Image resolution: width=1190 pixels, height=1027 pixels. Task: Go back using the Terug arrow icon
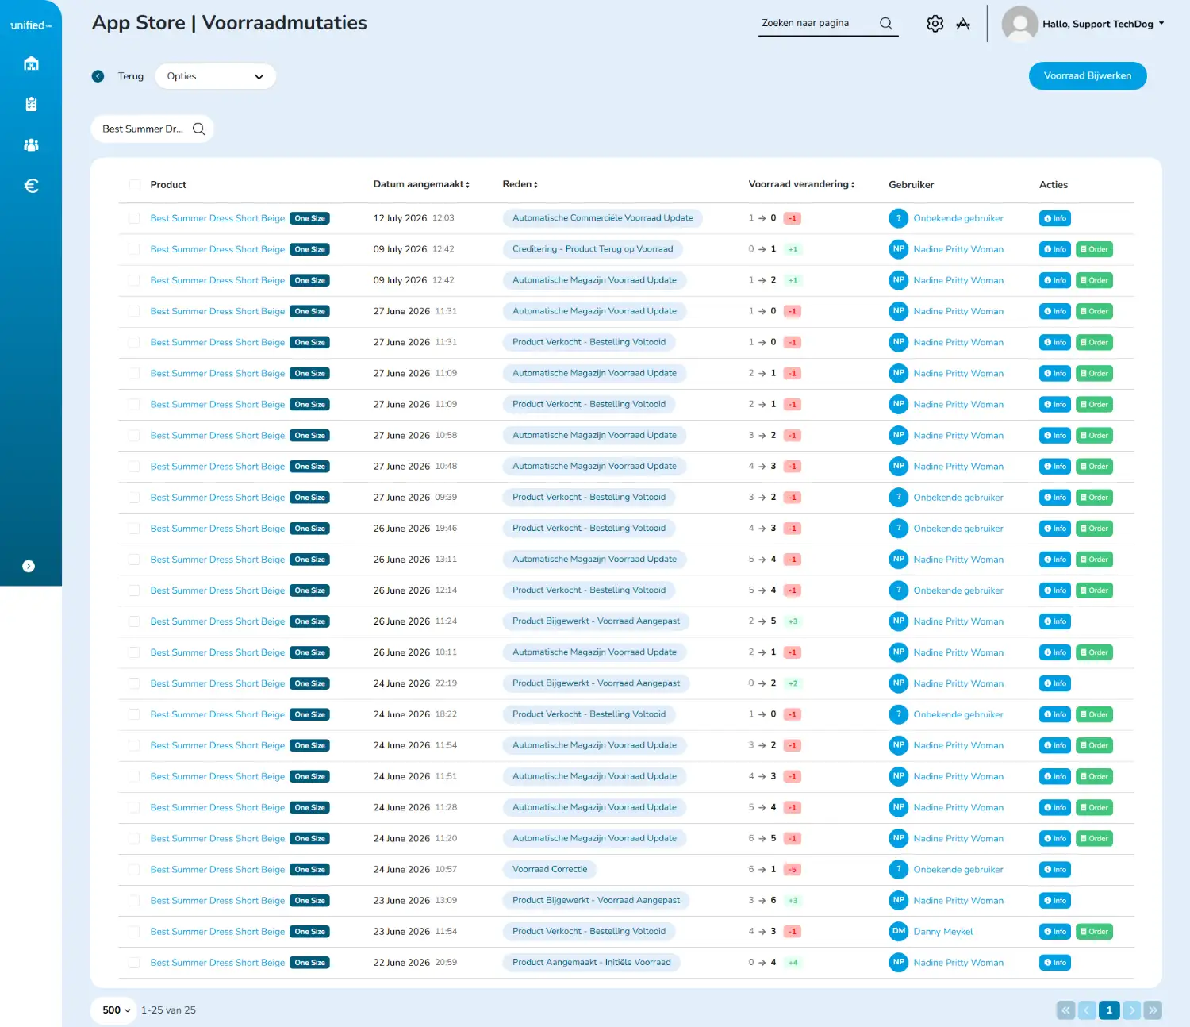(98, 76)
